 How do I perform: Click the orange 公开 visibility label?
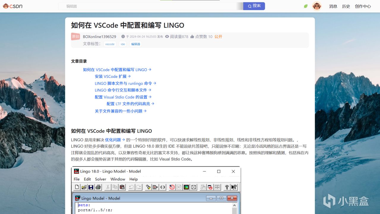(218, 37)
